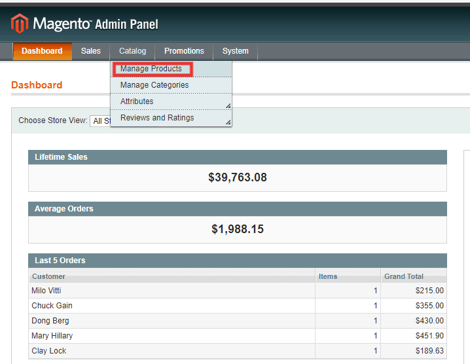The image size is (470, 364).
Task: Select Manage Categories menu entry
Action: 171,85
